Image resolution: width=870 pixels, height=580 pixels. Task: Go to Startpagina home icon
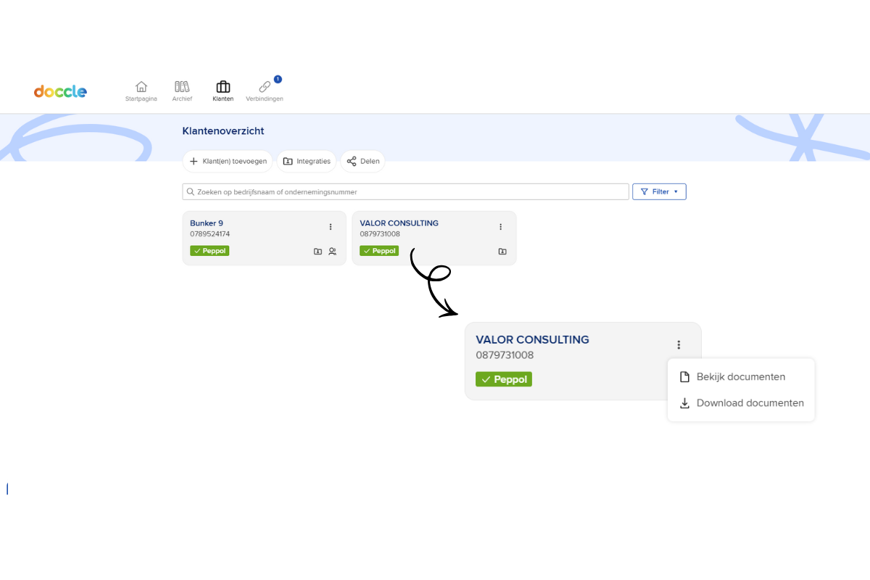(x=141, y=91)
